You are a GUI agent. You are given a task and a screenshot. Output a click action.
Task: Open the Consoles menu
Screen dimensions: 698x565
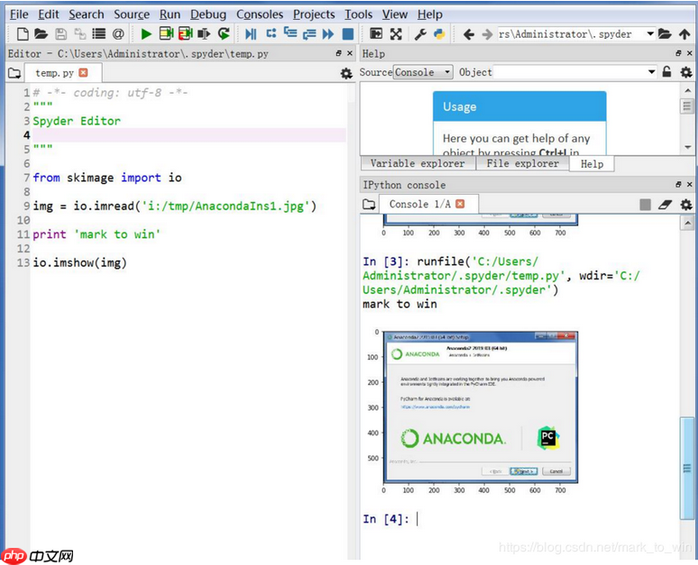[260, 14]
